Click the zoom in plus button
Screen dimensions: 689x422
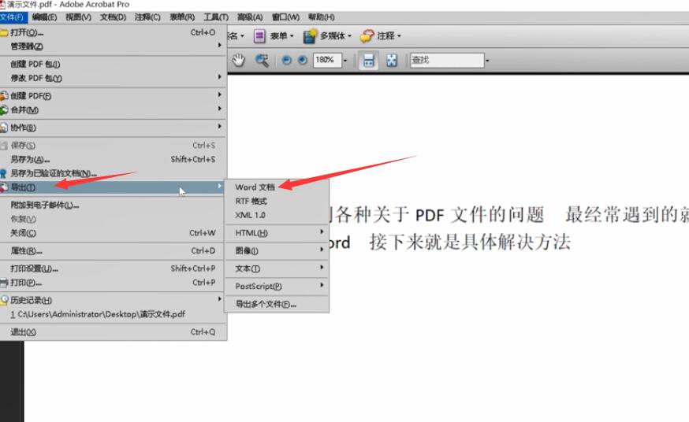[302, 60]
